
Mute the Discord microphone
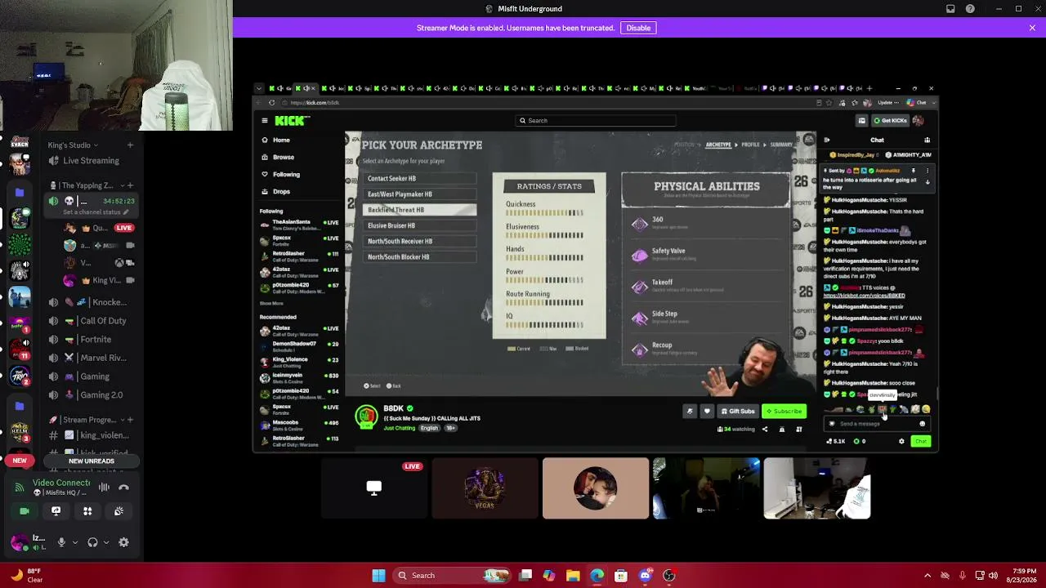(61, 542)
